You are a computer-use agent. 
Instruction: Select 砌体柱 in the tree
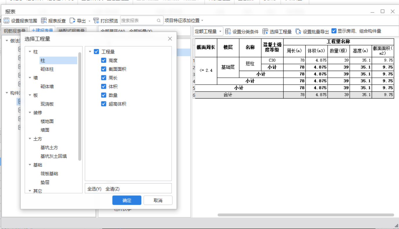[x=47, y=69]
